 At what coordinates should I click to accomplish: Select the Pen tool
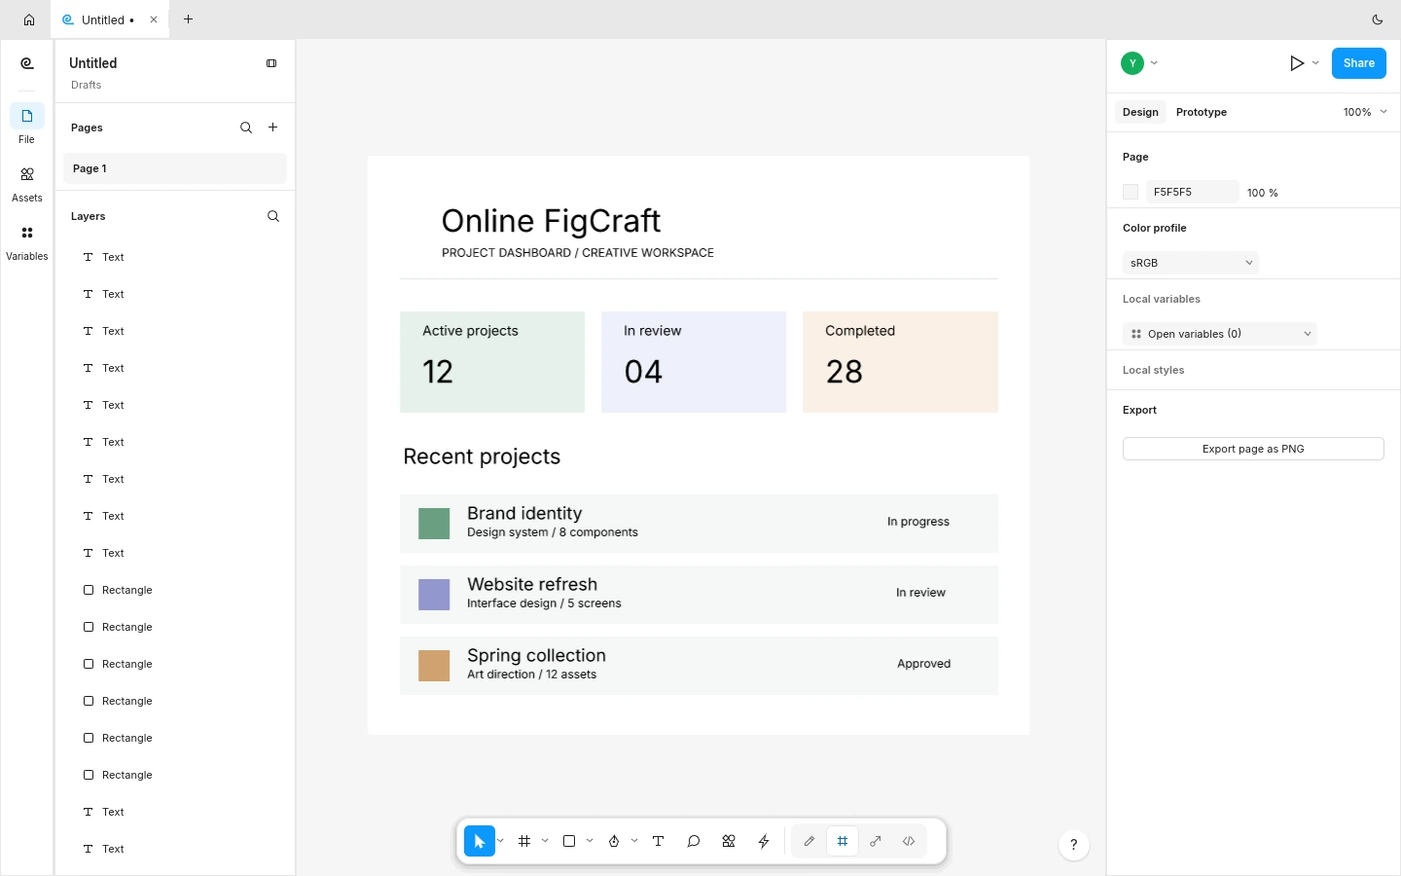614,841
